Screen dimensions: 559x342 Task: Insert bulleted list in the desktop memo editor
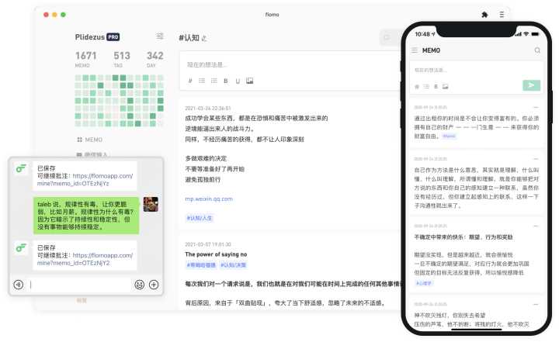[202, 81]
